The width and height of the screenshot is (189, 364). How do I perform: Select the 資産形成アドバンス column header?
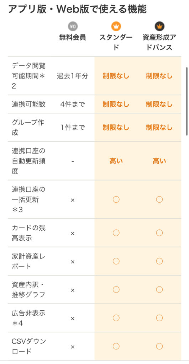[x=159, y=43]
